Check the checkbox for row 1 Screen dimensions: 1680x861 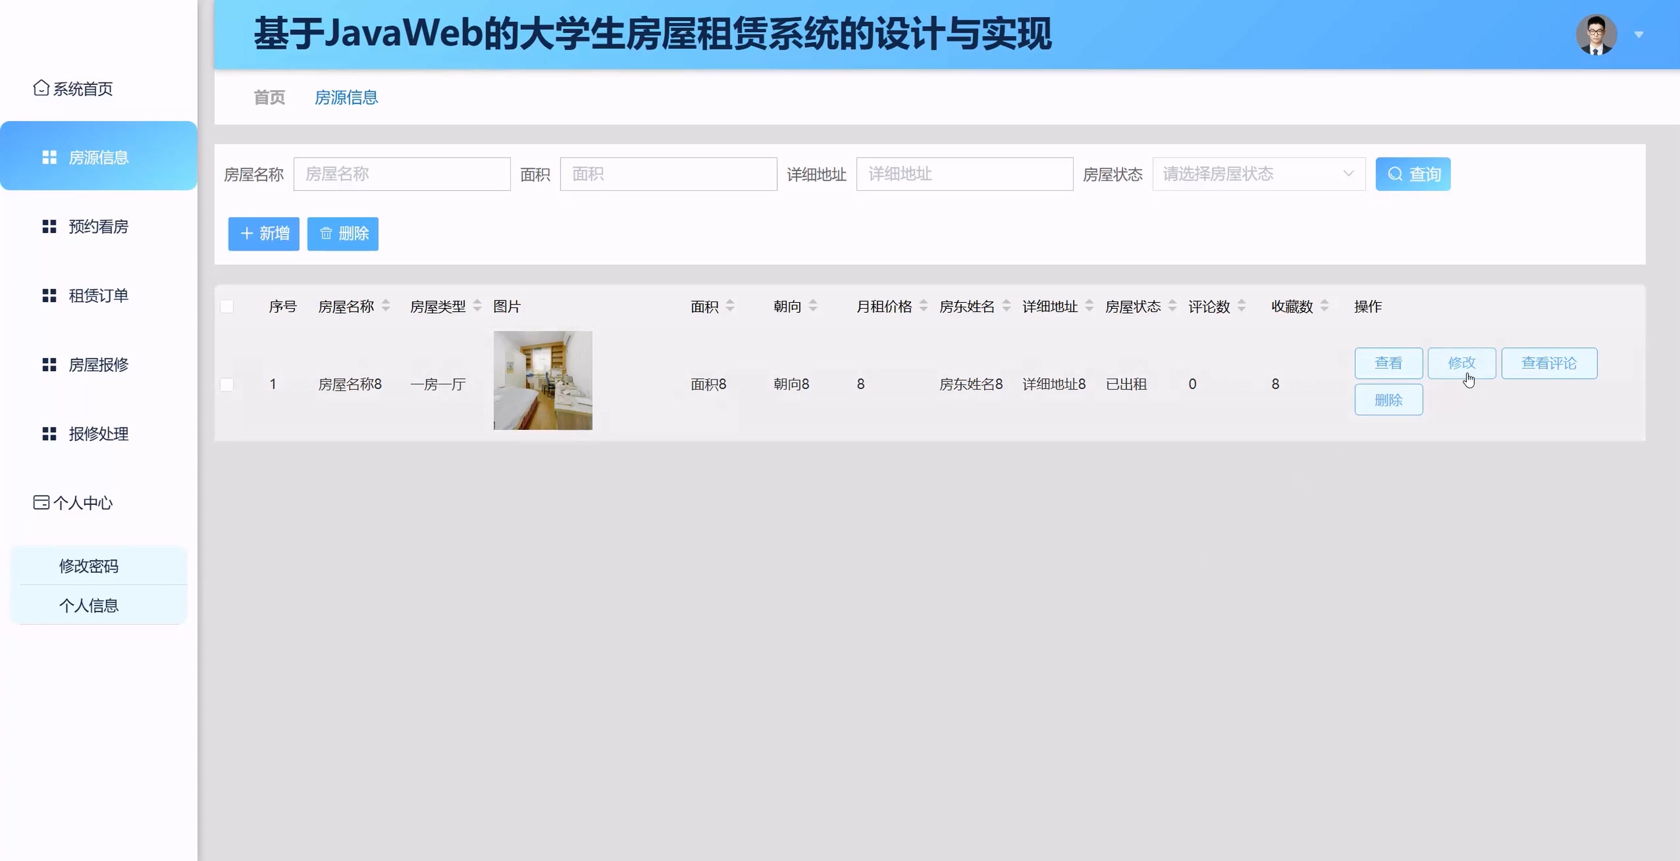227,384
